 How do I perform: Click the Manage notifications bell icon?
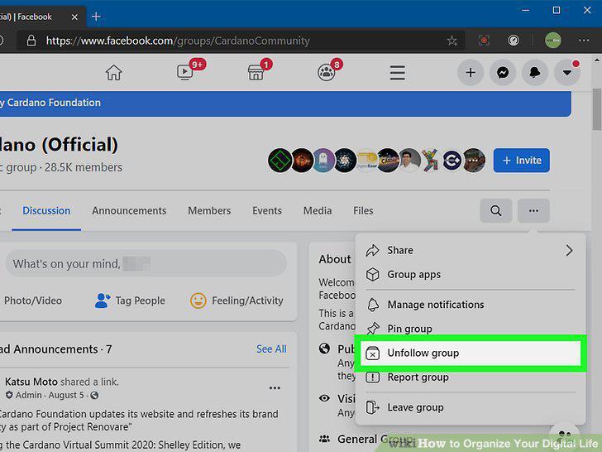[372, 305]
